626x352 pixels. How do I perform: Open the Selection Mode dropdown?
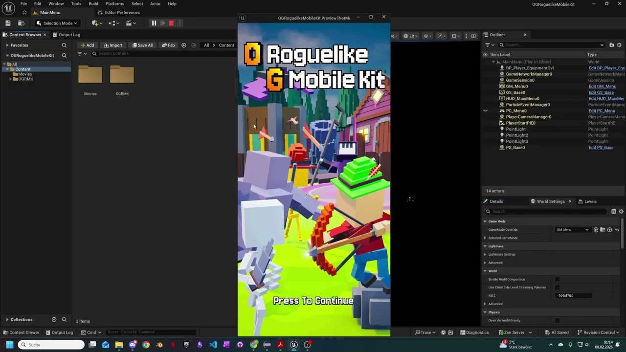point(57,23)
